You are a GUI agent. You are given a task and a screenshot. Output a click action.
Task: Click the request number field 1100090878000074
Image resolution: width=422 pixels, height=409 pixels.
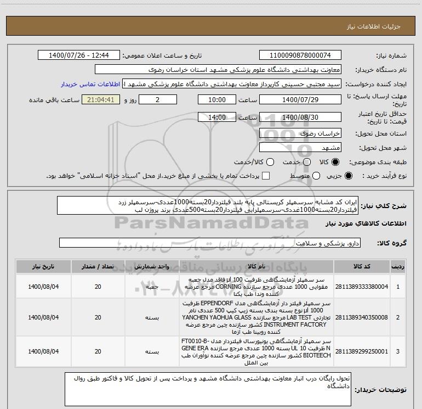300,55
